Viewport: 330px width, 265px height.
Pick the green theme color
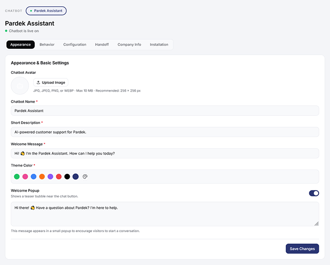[x=17, y=177]
